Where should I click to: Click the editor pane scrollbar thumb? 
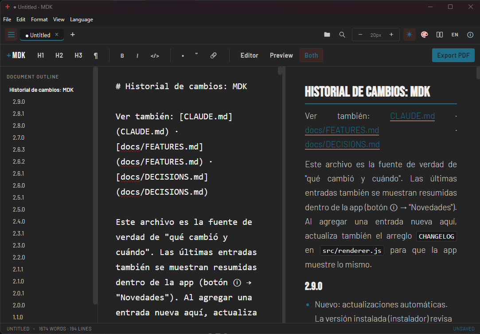(x=280, y=71)
